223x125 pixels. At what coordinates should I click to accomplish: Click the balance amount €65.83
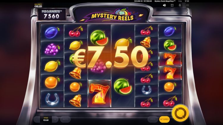pyautogui.click(x=38, y=7)
